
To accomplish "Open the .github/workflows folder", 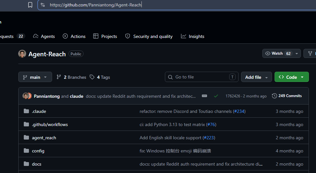I will [50, 125].
